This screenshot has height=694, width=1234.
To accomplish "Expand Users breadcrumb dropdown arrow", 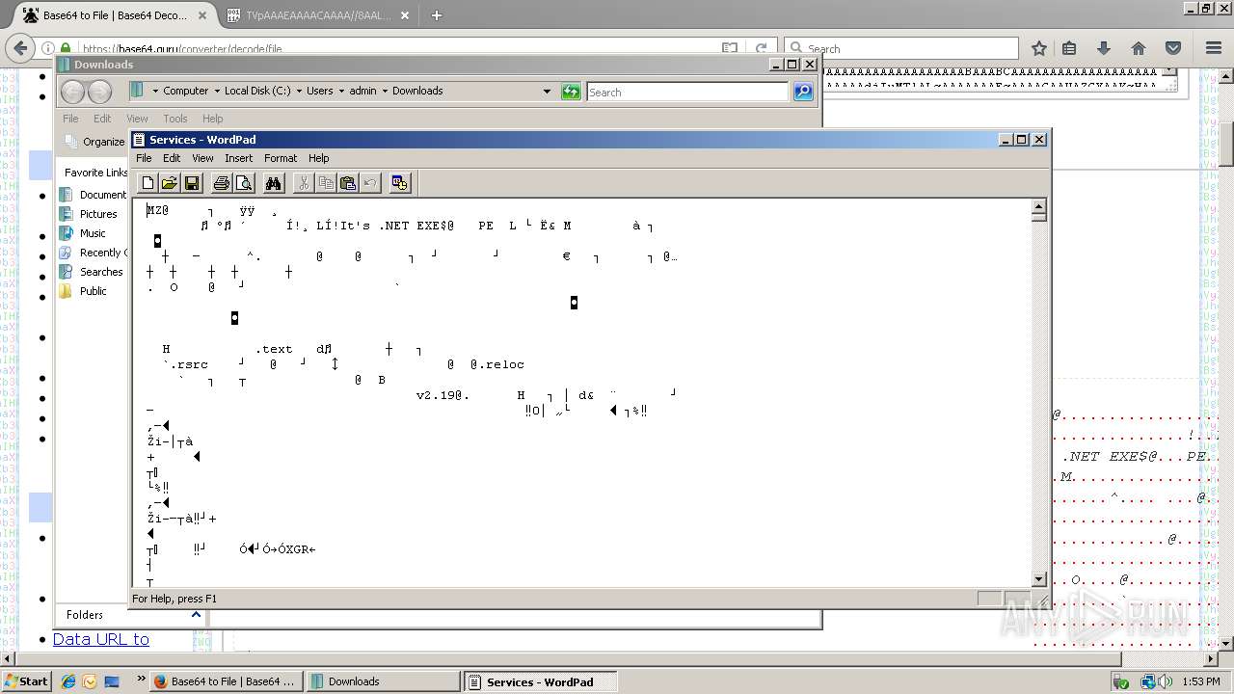I will click(x=341, y=92).
